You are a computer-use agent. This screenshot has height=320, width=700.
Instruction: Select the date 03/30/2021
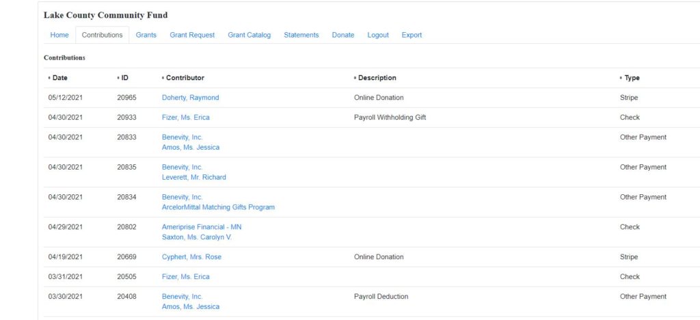[x=65, y=296]
